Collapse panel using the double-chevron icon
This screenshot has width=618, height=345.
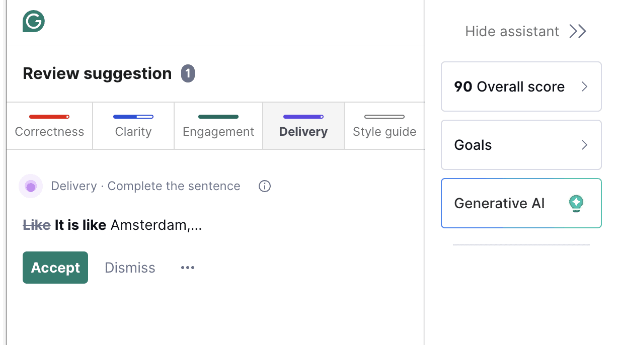pos(578,31)
